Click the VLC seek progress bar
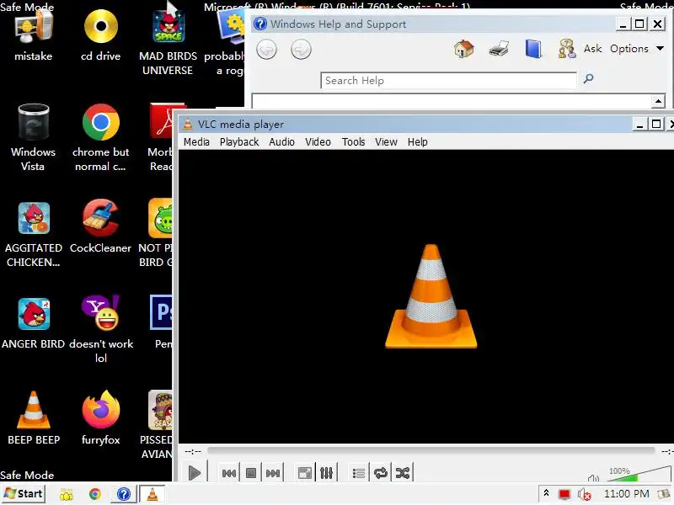 [431, 450]
